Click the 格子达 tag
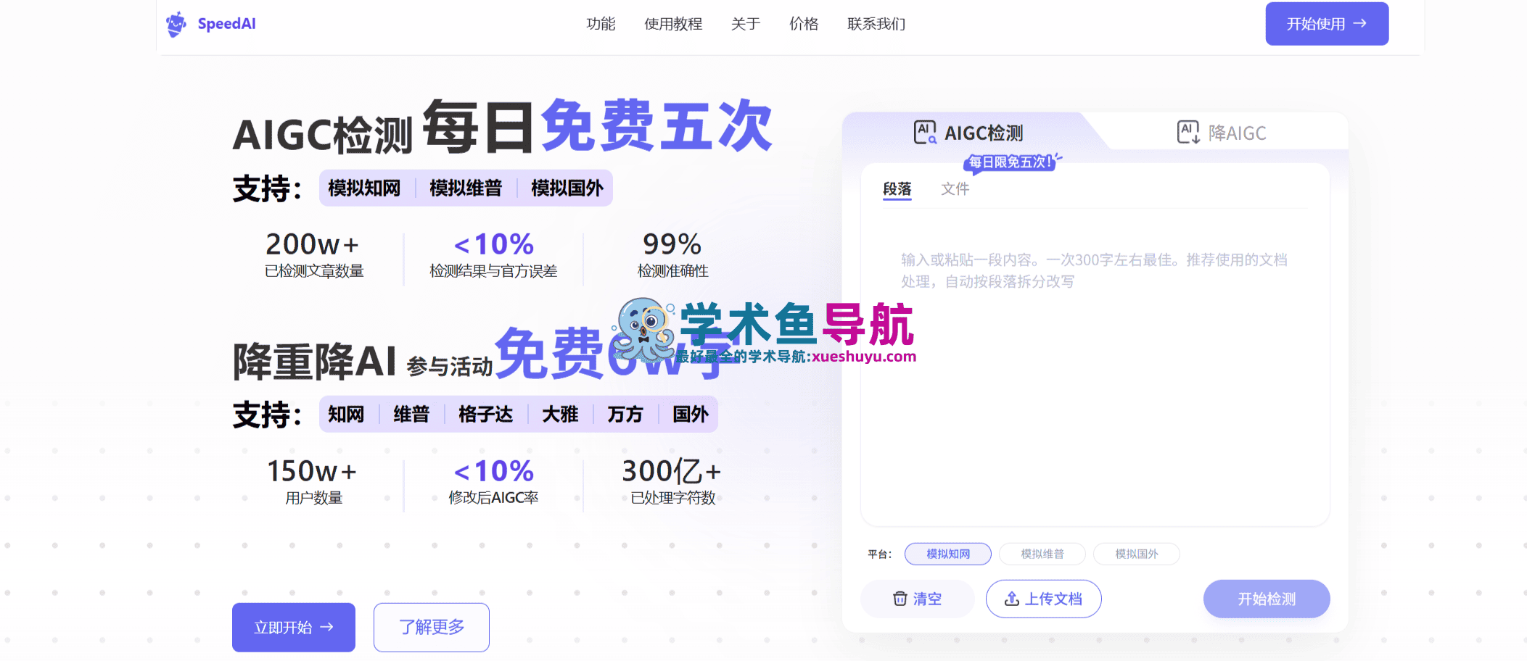This screenshot has width=1527, height=661. pyautogui.click(x=485, y=415)
